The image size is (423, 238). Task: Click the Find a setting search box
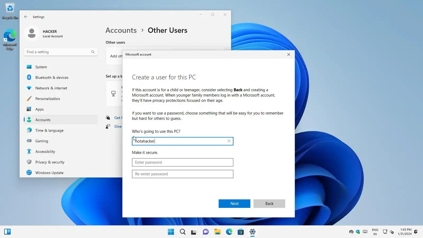pos(61,52)
